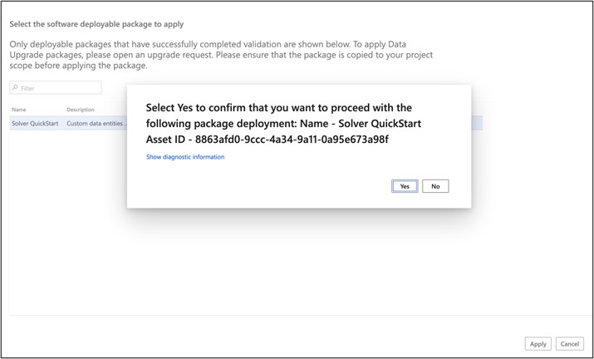The width and height of the screenshot is (594, 359).
Task: Open the Show diagnostic information link
Action: tap(185, 157)
